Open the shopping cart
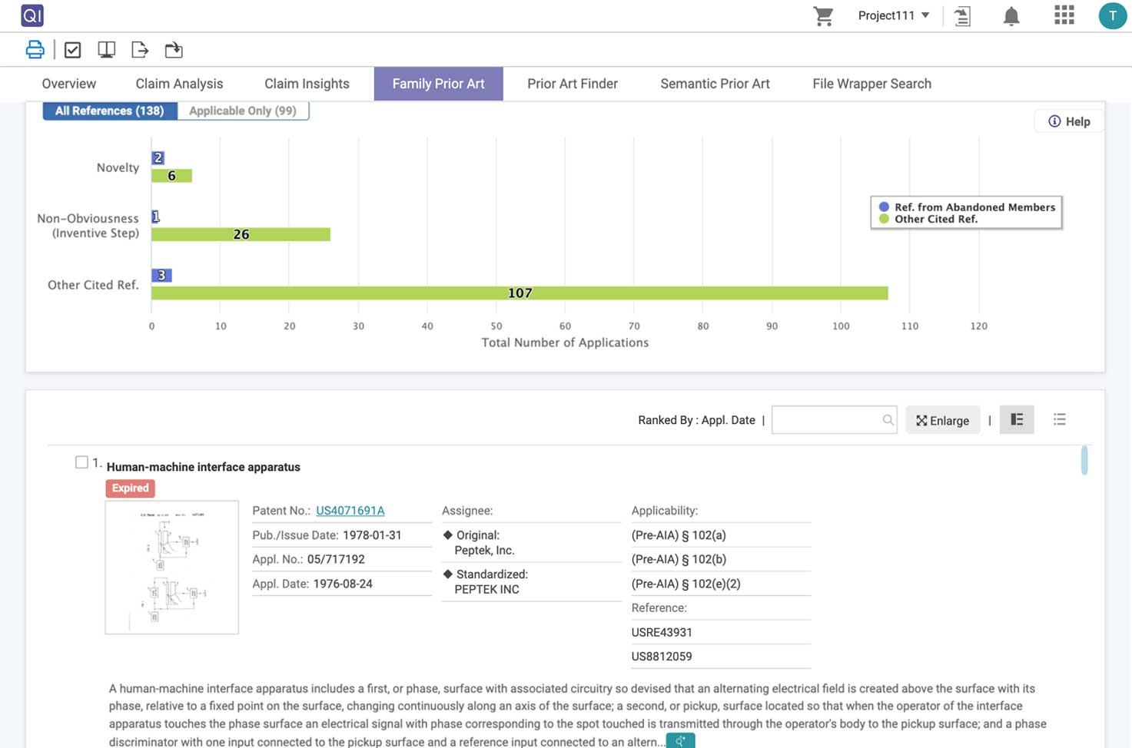 [x=823, y=16]
